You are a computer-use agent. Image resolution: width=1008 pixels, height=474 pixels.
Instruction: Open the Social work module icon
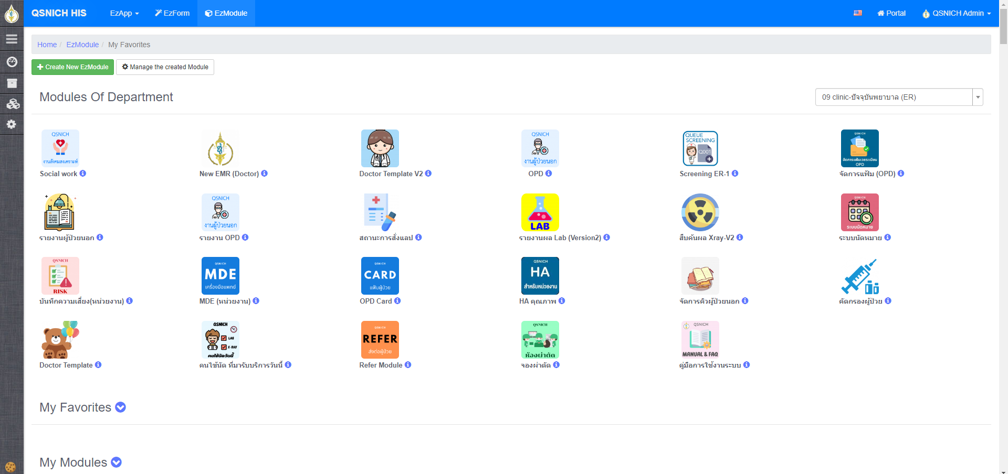[x=60, y=148]
